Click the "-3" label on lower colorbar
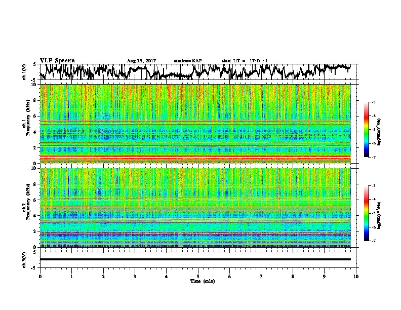Screen dimensions: 401x310 tap(373, 186)
